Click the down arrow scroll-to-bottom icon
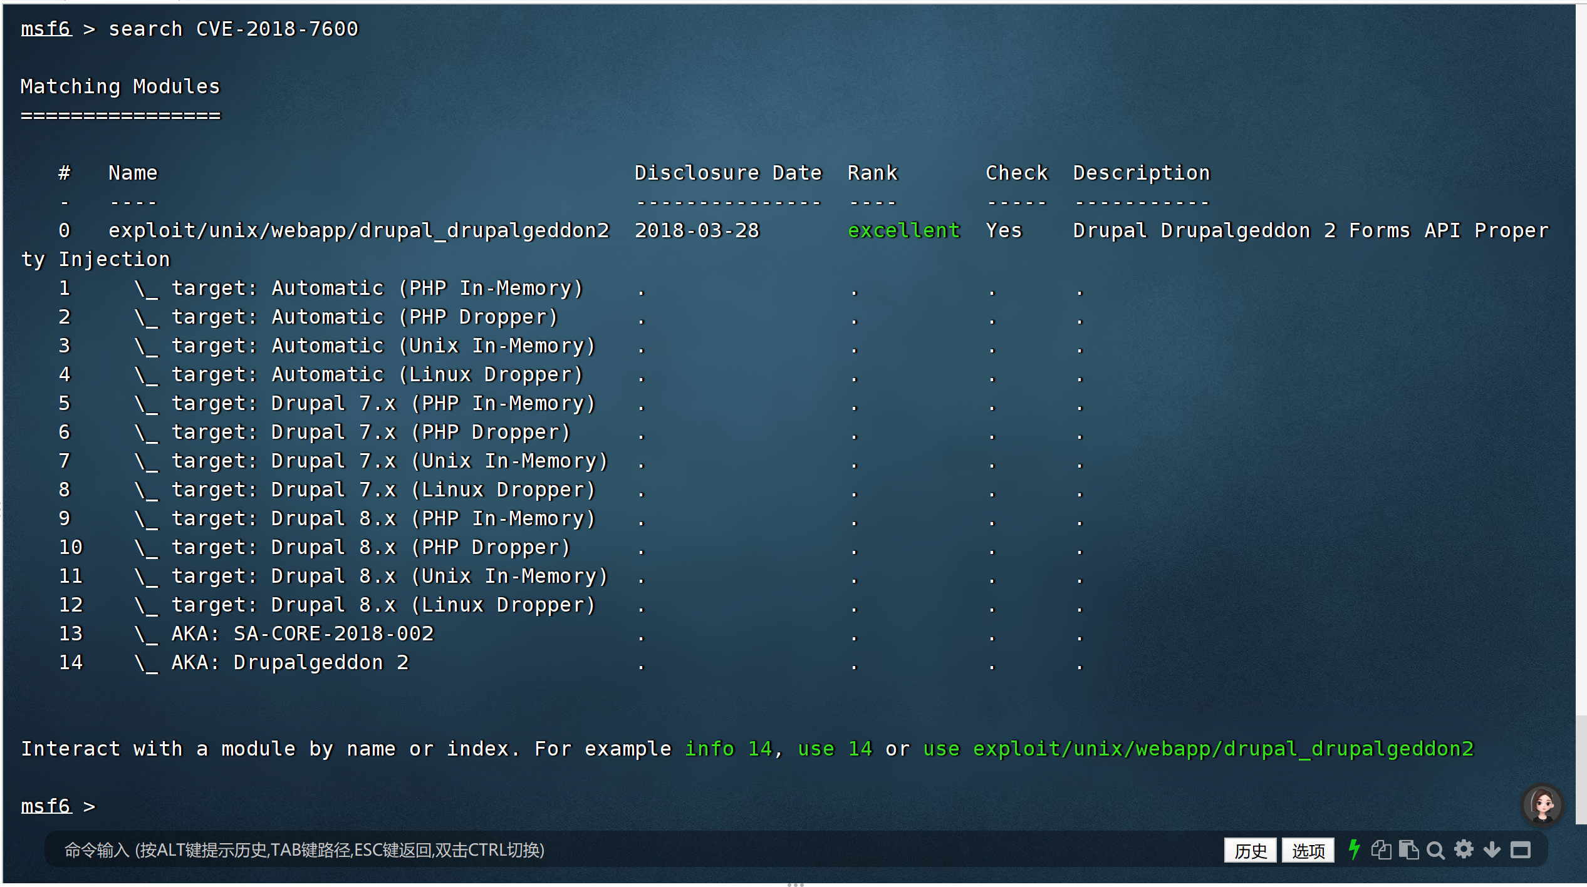This screenshot has height=887, width=1587. pyautogui.click(x=1492, y=850)
